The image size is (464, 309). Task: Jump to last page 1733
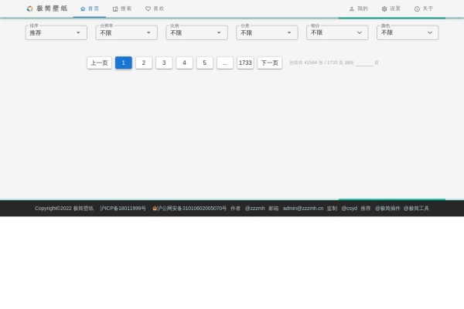245,63
